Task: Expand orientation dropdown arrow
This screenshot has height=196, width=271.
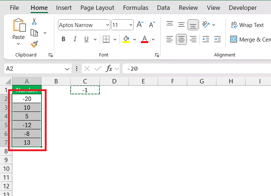Action: (x=213, y=25)
